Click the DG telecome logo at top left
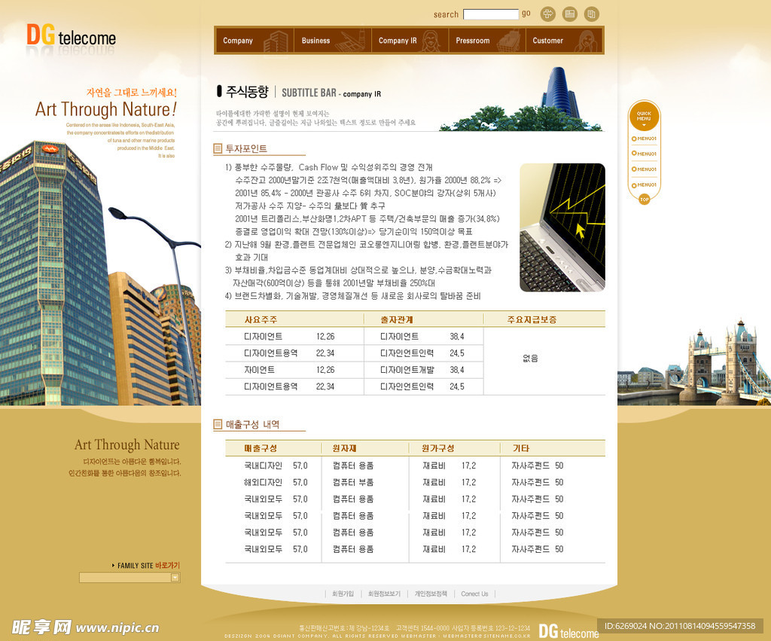Screen dimensions: 771x641 click(72, 36)
